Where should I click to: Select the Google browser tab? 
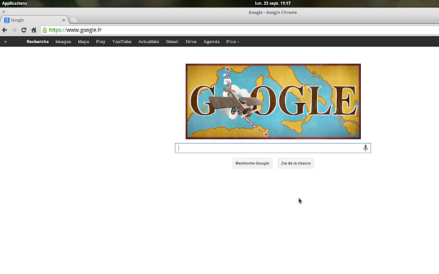tap(34, 20)
